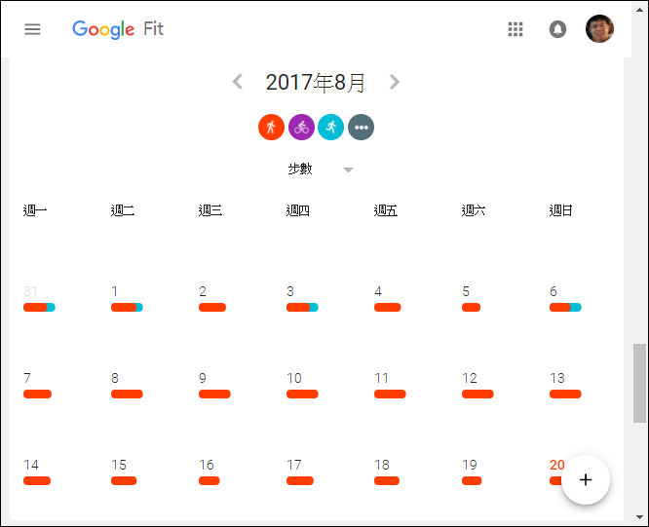This screenshot has height=527, width=649.
Task: Open the notifications bell
Action: point(557,29)
